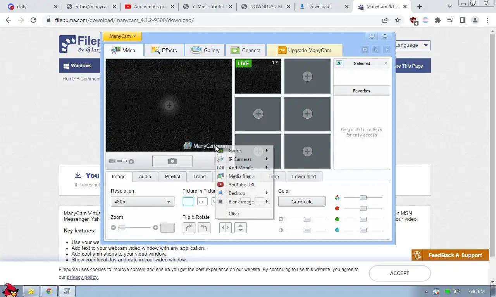This screenshot has height=297, width=496.
Task: Click the zoom in plus icon
Action: point(155,228)
